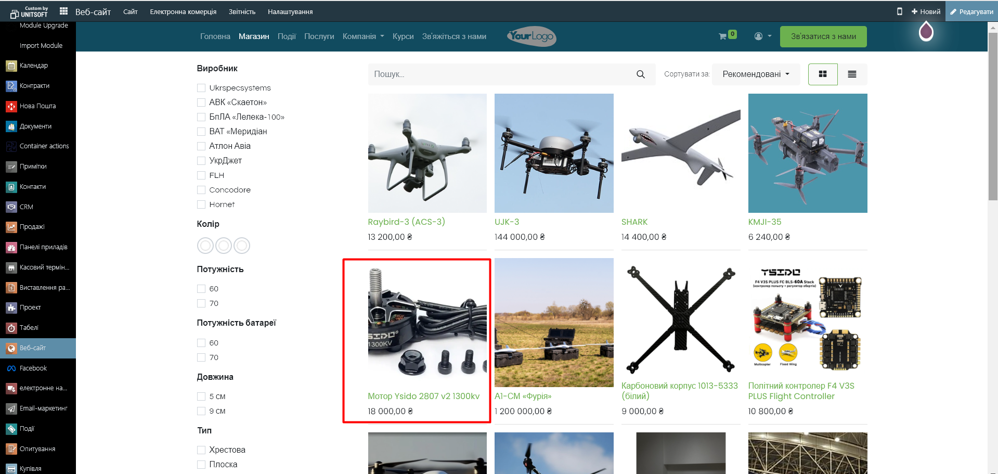The width and height of the screenshot is (998, 474).
Task: Open the Мотор Ysido 2807 product link
Action: pos(423,396)
